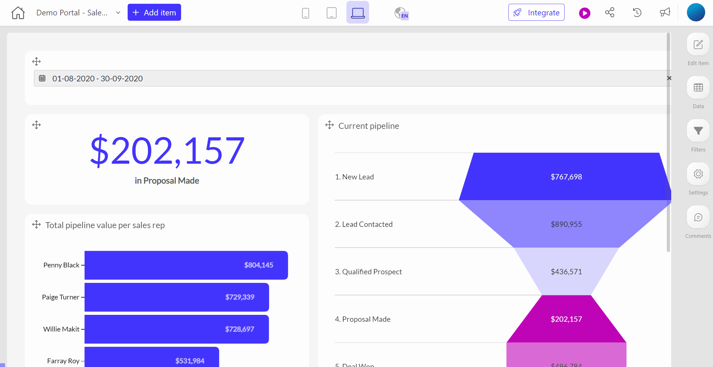Open the user profile avatar
The width and height of the screenshot is (713, 367).
click(x=696, y=13)
